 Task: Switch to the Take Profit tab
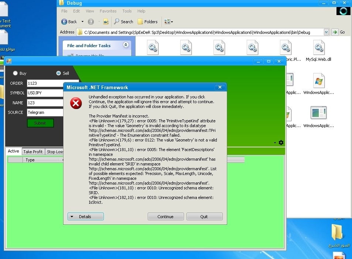pyautogui.click(x=33, y=152)
